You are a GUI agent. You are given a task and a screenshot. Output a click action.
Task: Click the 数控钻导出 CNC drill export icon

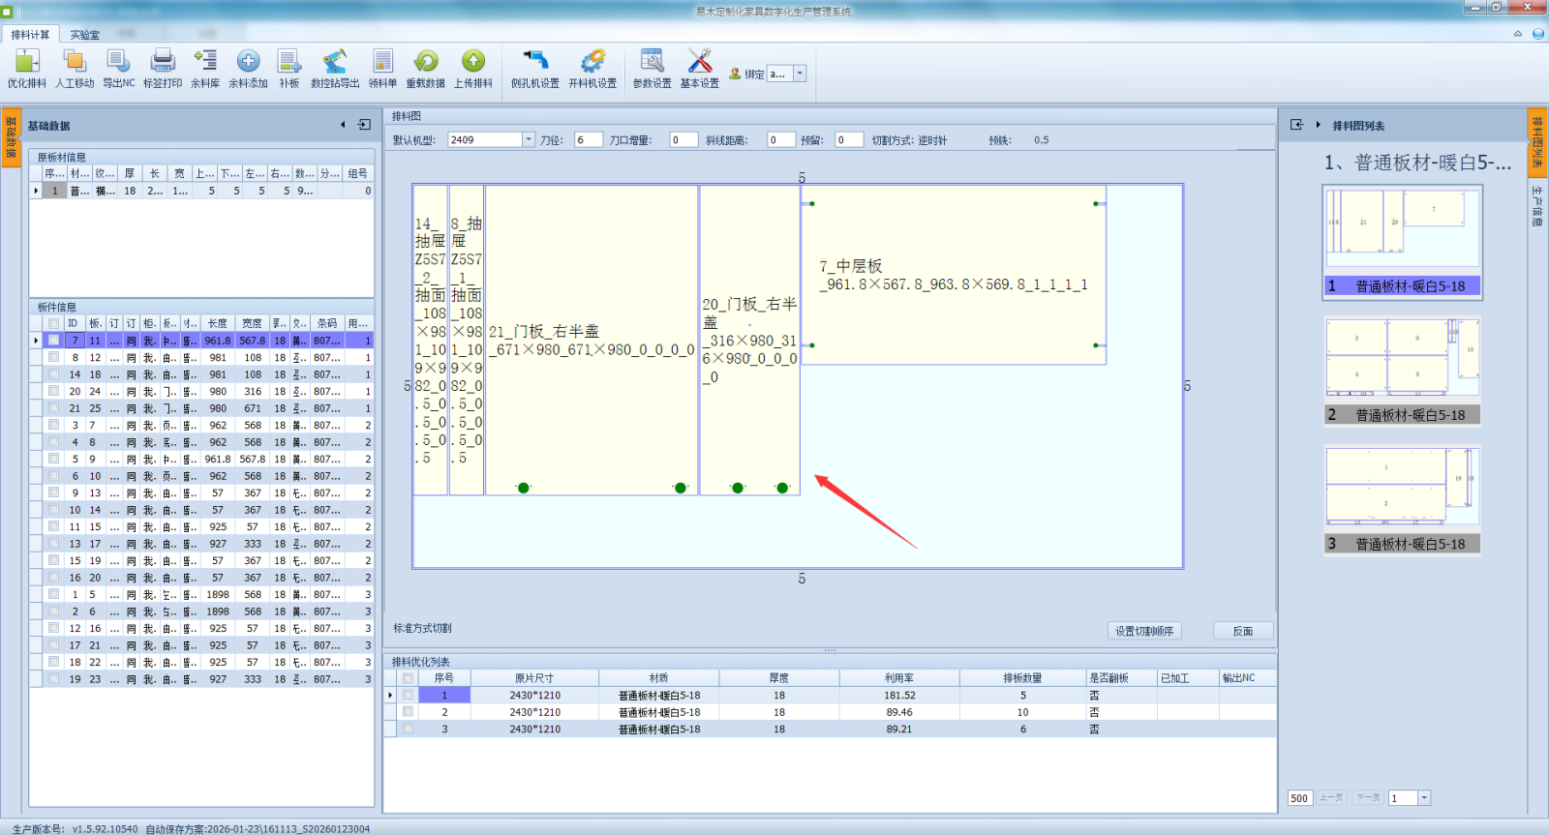click(335, 68)
